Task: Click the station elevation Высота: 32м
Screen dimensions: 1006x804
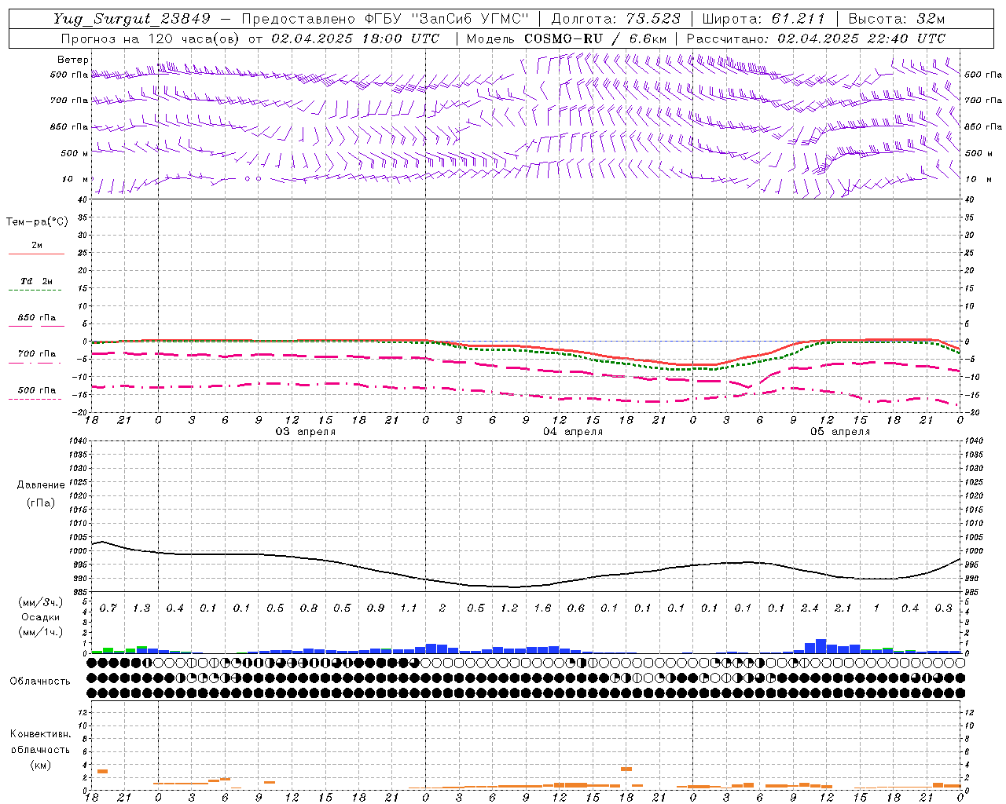Action: coord(897,19)
